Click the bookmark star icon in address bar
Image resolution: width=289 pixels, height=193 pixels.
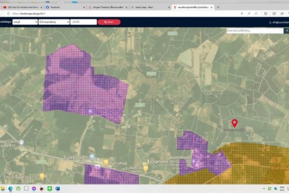coord(256,14)
